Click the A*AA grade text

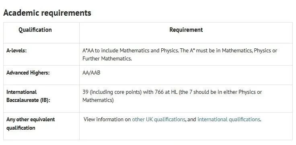coord(88,51)
